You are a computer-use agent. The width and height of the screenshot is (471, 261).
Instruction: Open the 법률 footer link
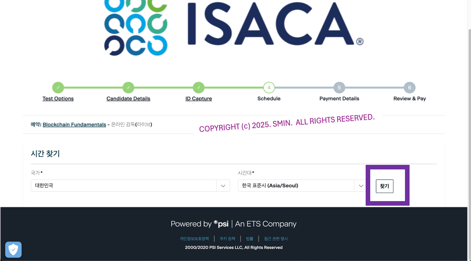coord(250,238)
